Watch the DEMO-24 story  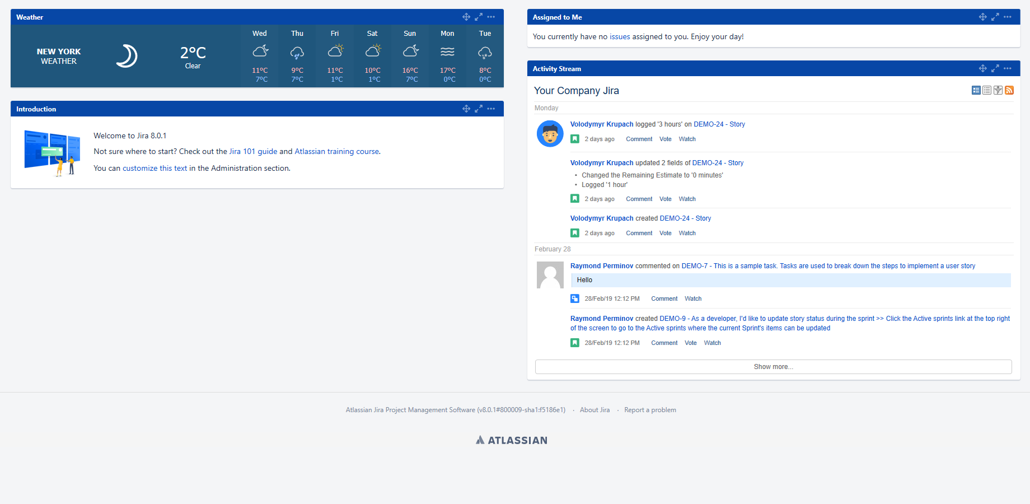pyautogui.click(x=687, y=139)
